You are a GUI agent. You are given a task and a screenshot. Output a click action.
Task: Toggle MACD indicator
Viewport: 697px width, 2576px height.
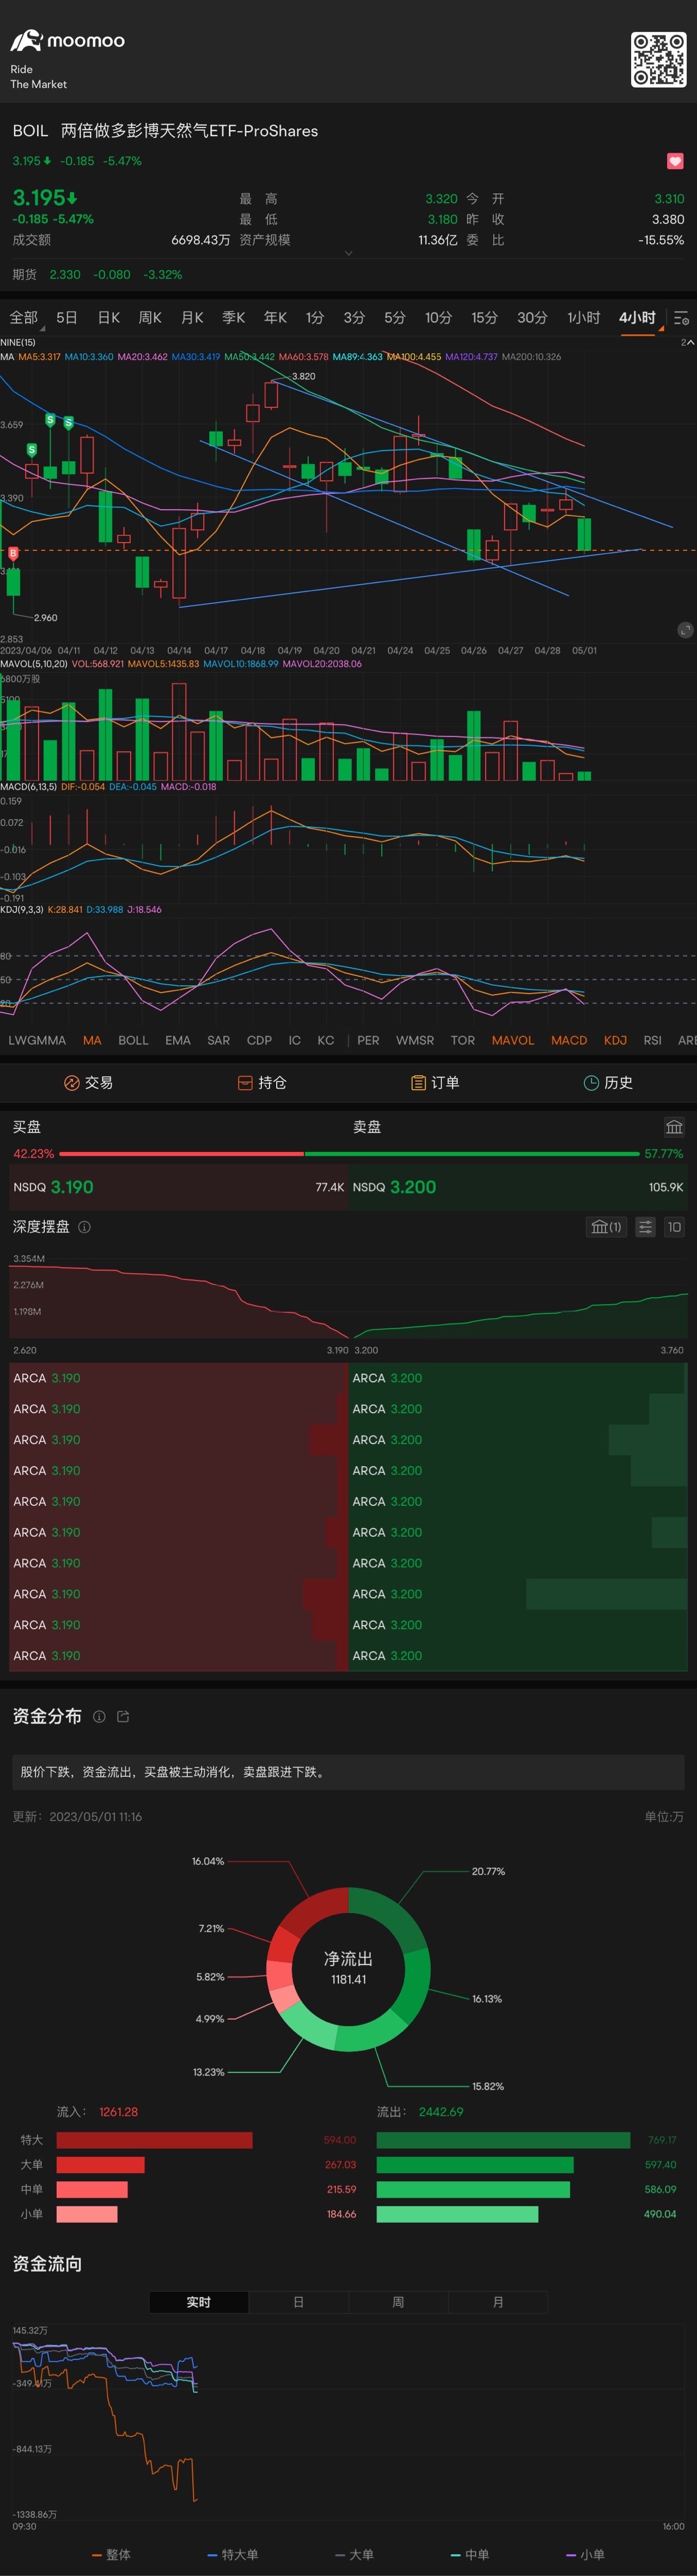point(569,1040)
